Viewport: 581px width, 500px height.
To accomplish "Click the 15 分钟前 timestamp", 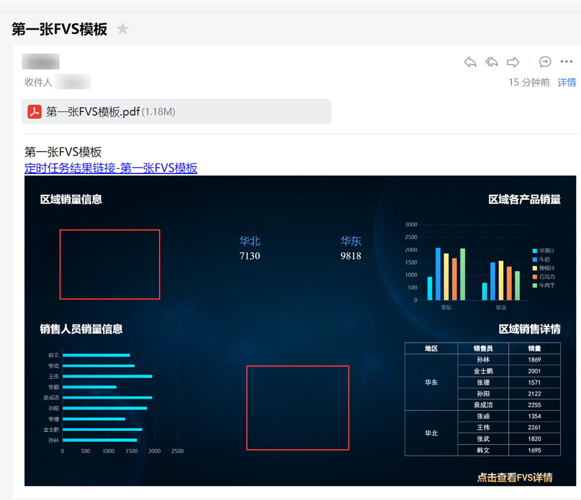I will pos(529,82).
